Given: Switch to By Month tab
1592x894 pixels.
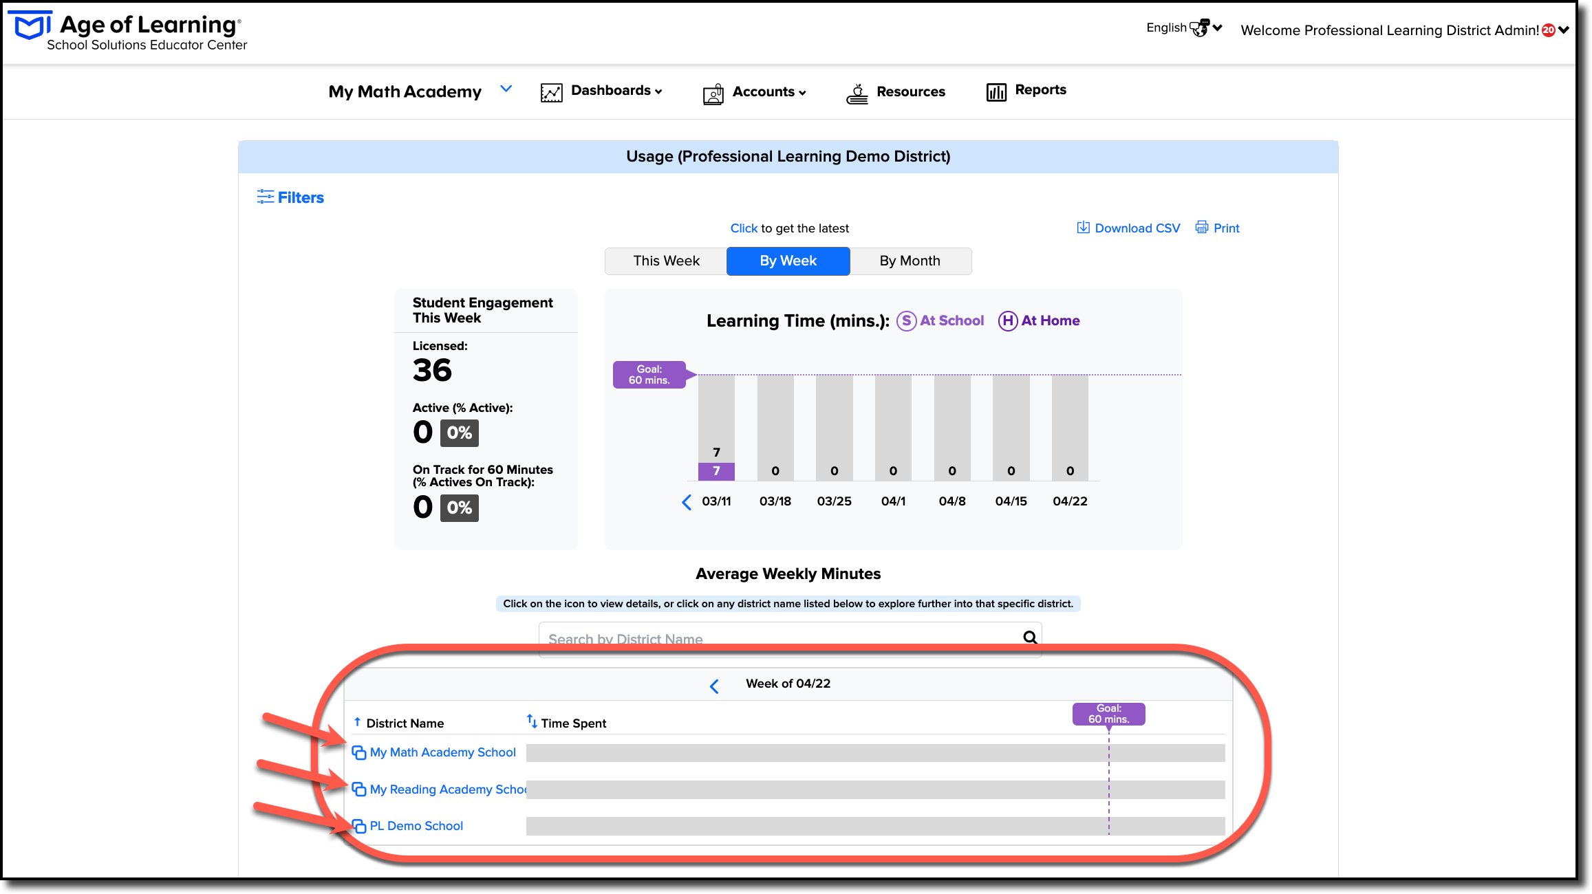Looking at the screenshot, I should click(910, 261).
